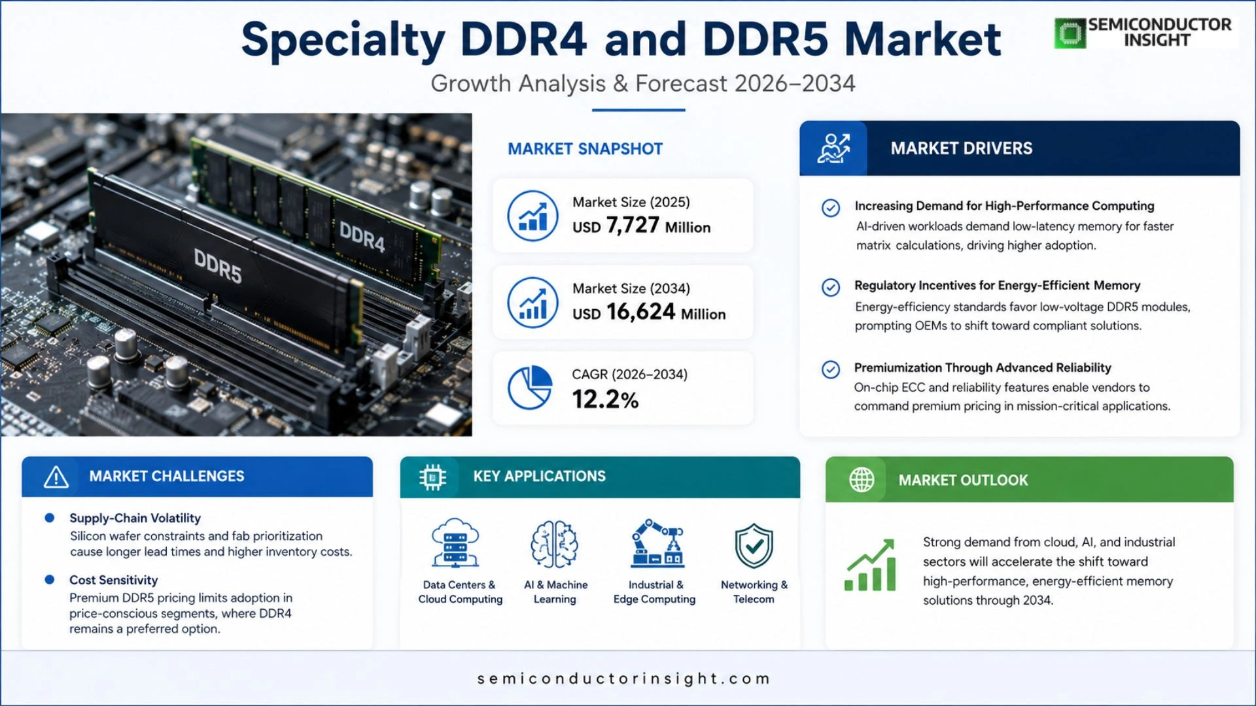1256x706 pixels.
Task: Click the Semiconductor Insight chip logo icon
Action: pos(1070,33)
